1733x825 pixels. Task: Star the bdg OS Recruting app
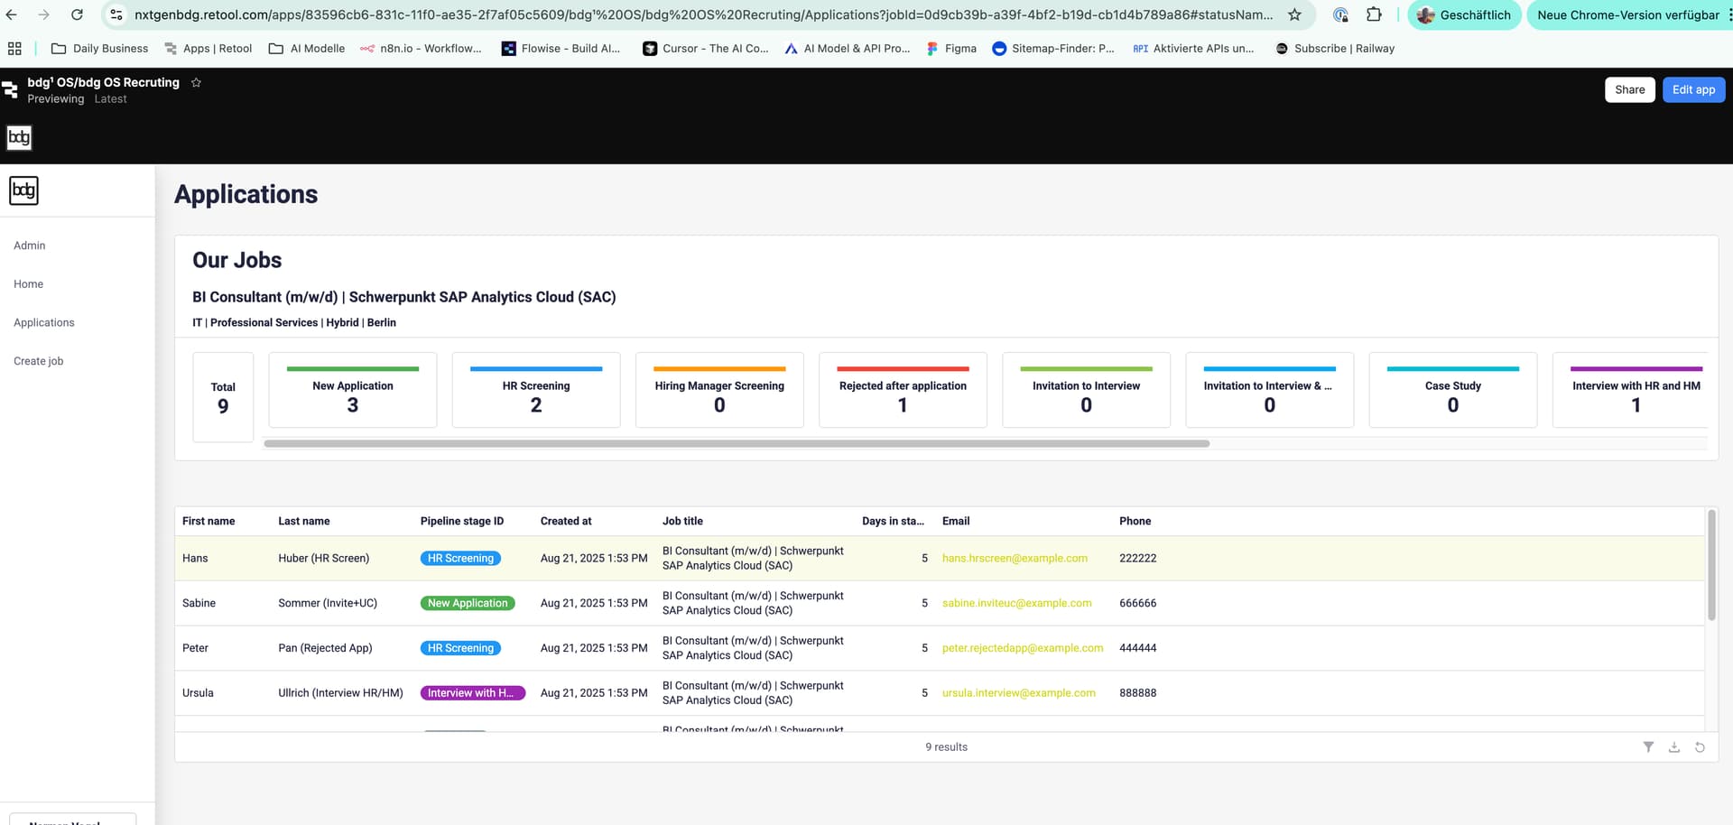[196, 82]
